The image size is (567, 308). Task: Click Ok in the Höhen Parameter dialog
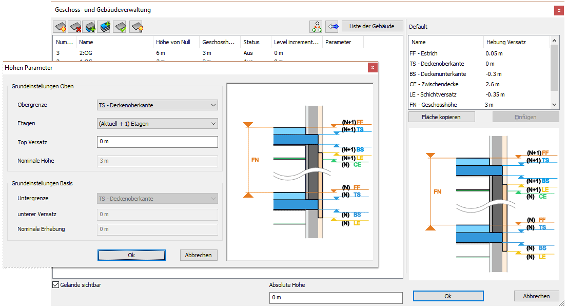point(131,255)
